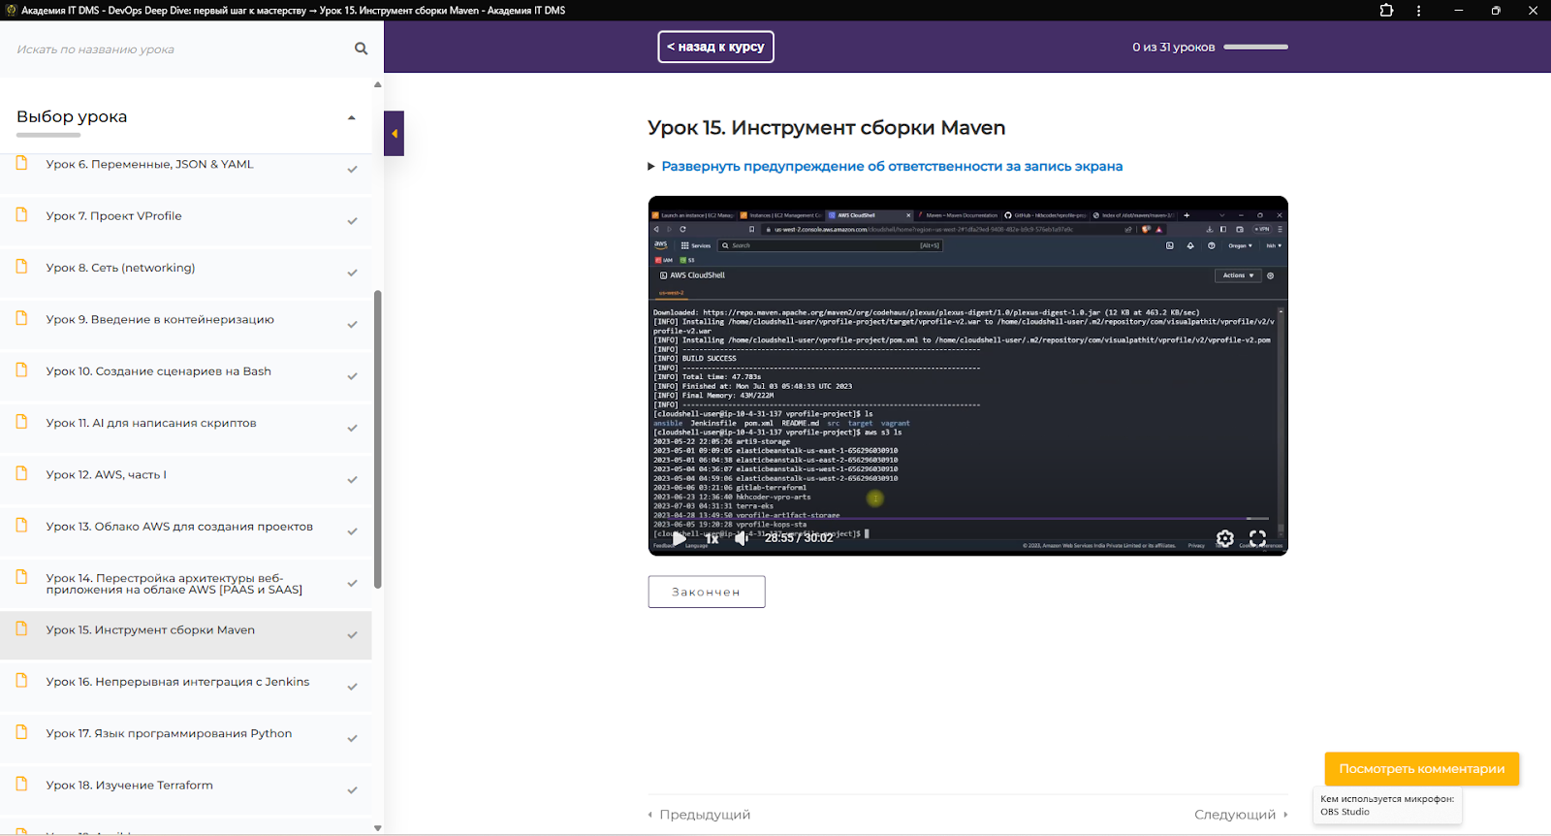
Task: Enter fullscreen video mode
Action: click(x=1257, y=538)
